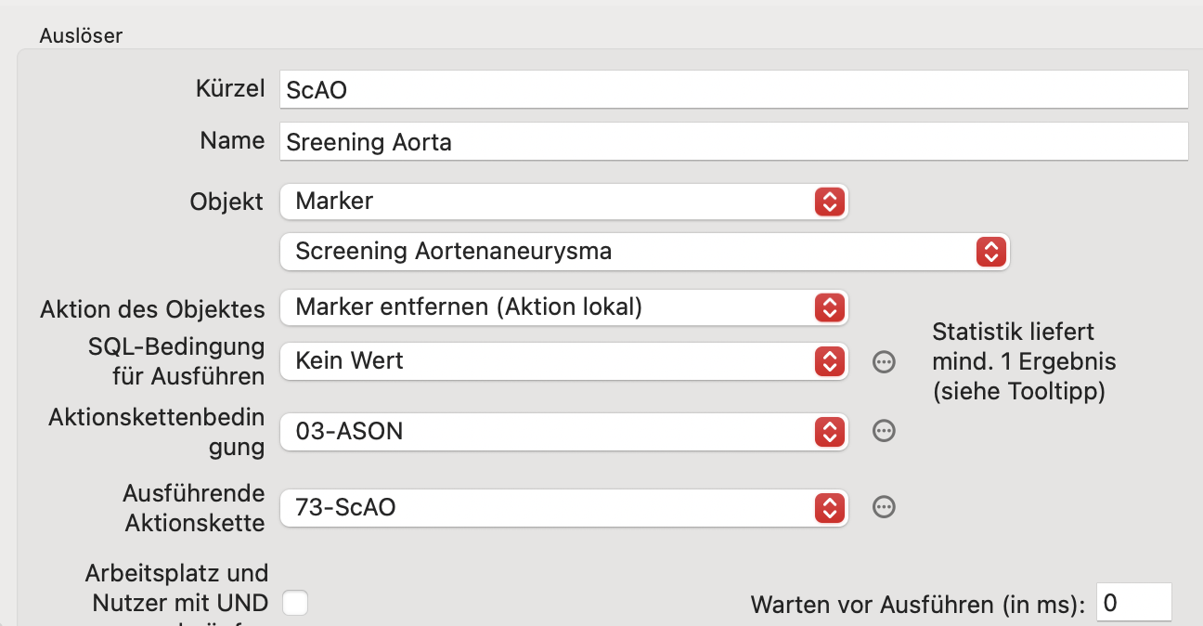Open Aktionskettenbedingung dropdown showing 03-ASON

pos(563,431)
